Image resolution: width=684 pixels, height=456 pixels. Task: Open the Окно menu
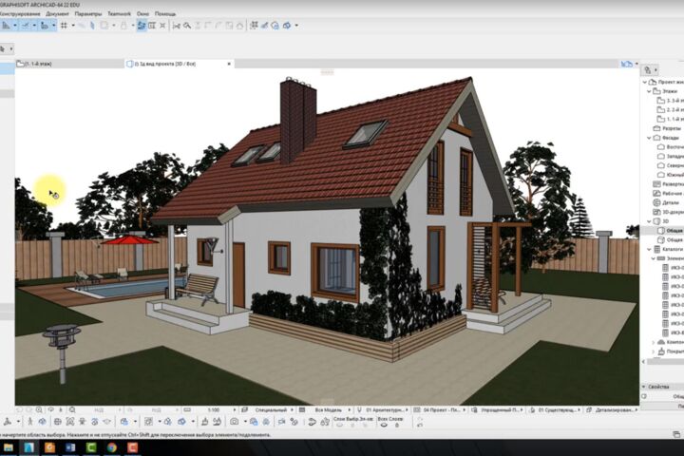coord(142,14)
